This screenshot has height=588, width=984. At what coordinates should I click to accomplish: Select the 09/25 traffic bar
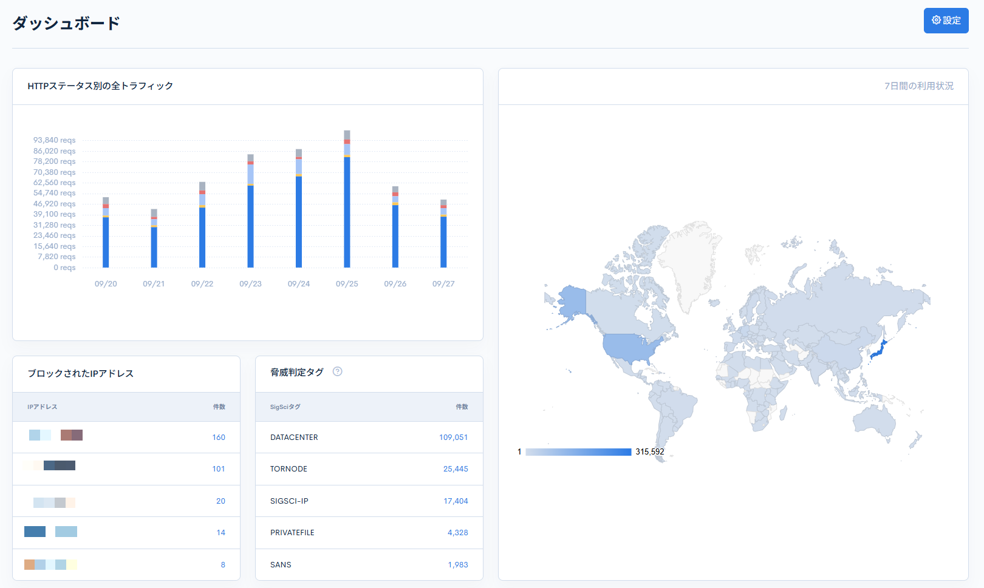tap(347, 199)
